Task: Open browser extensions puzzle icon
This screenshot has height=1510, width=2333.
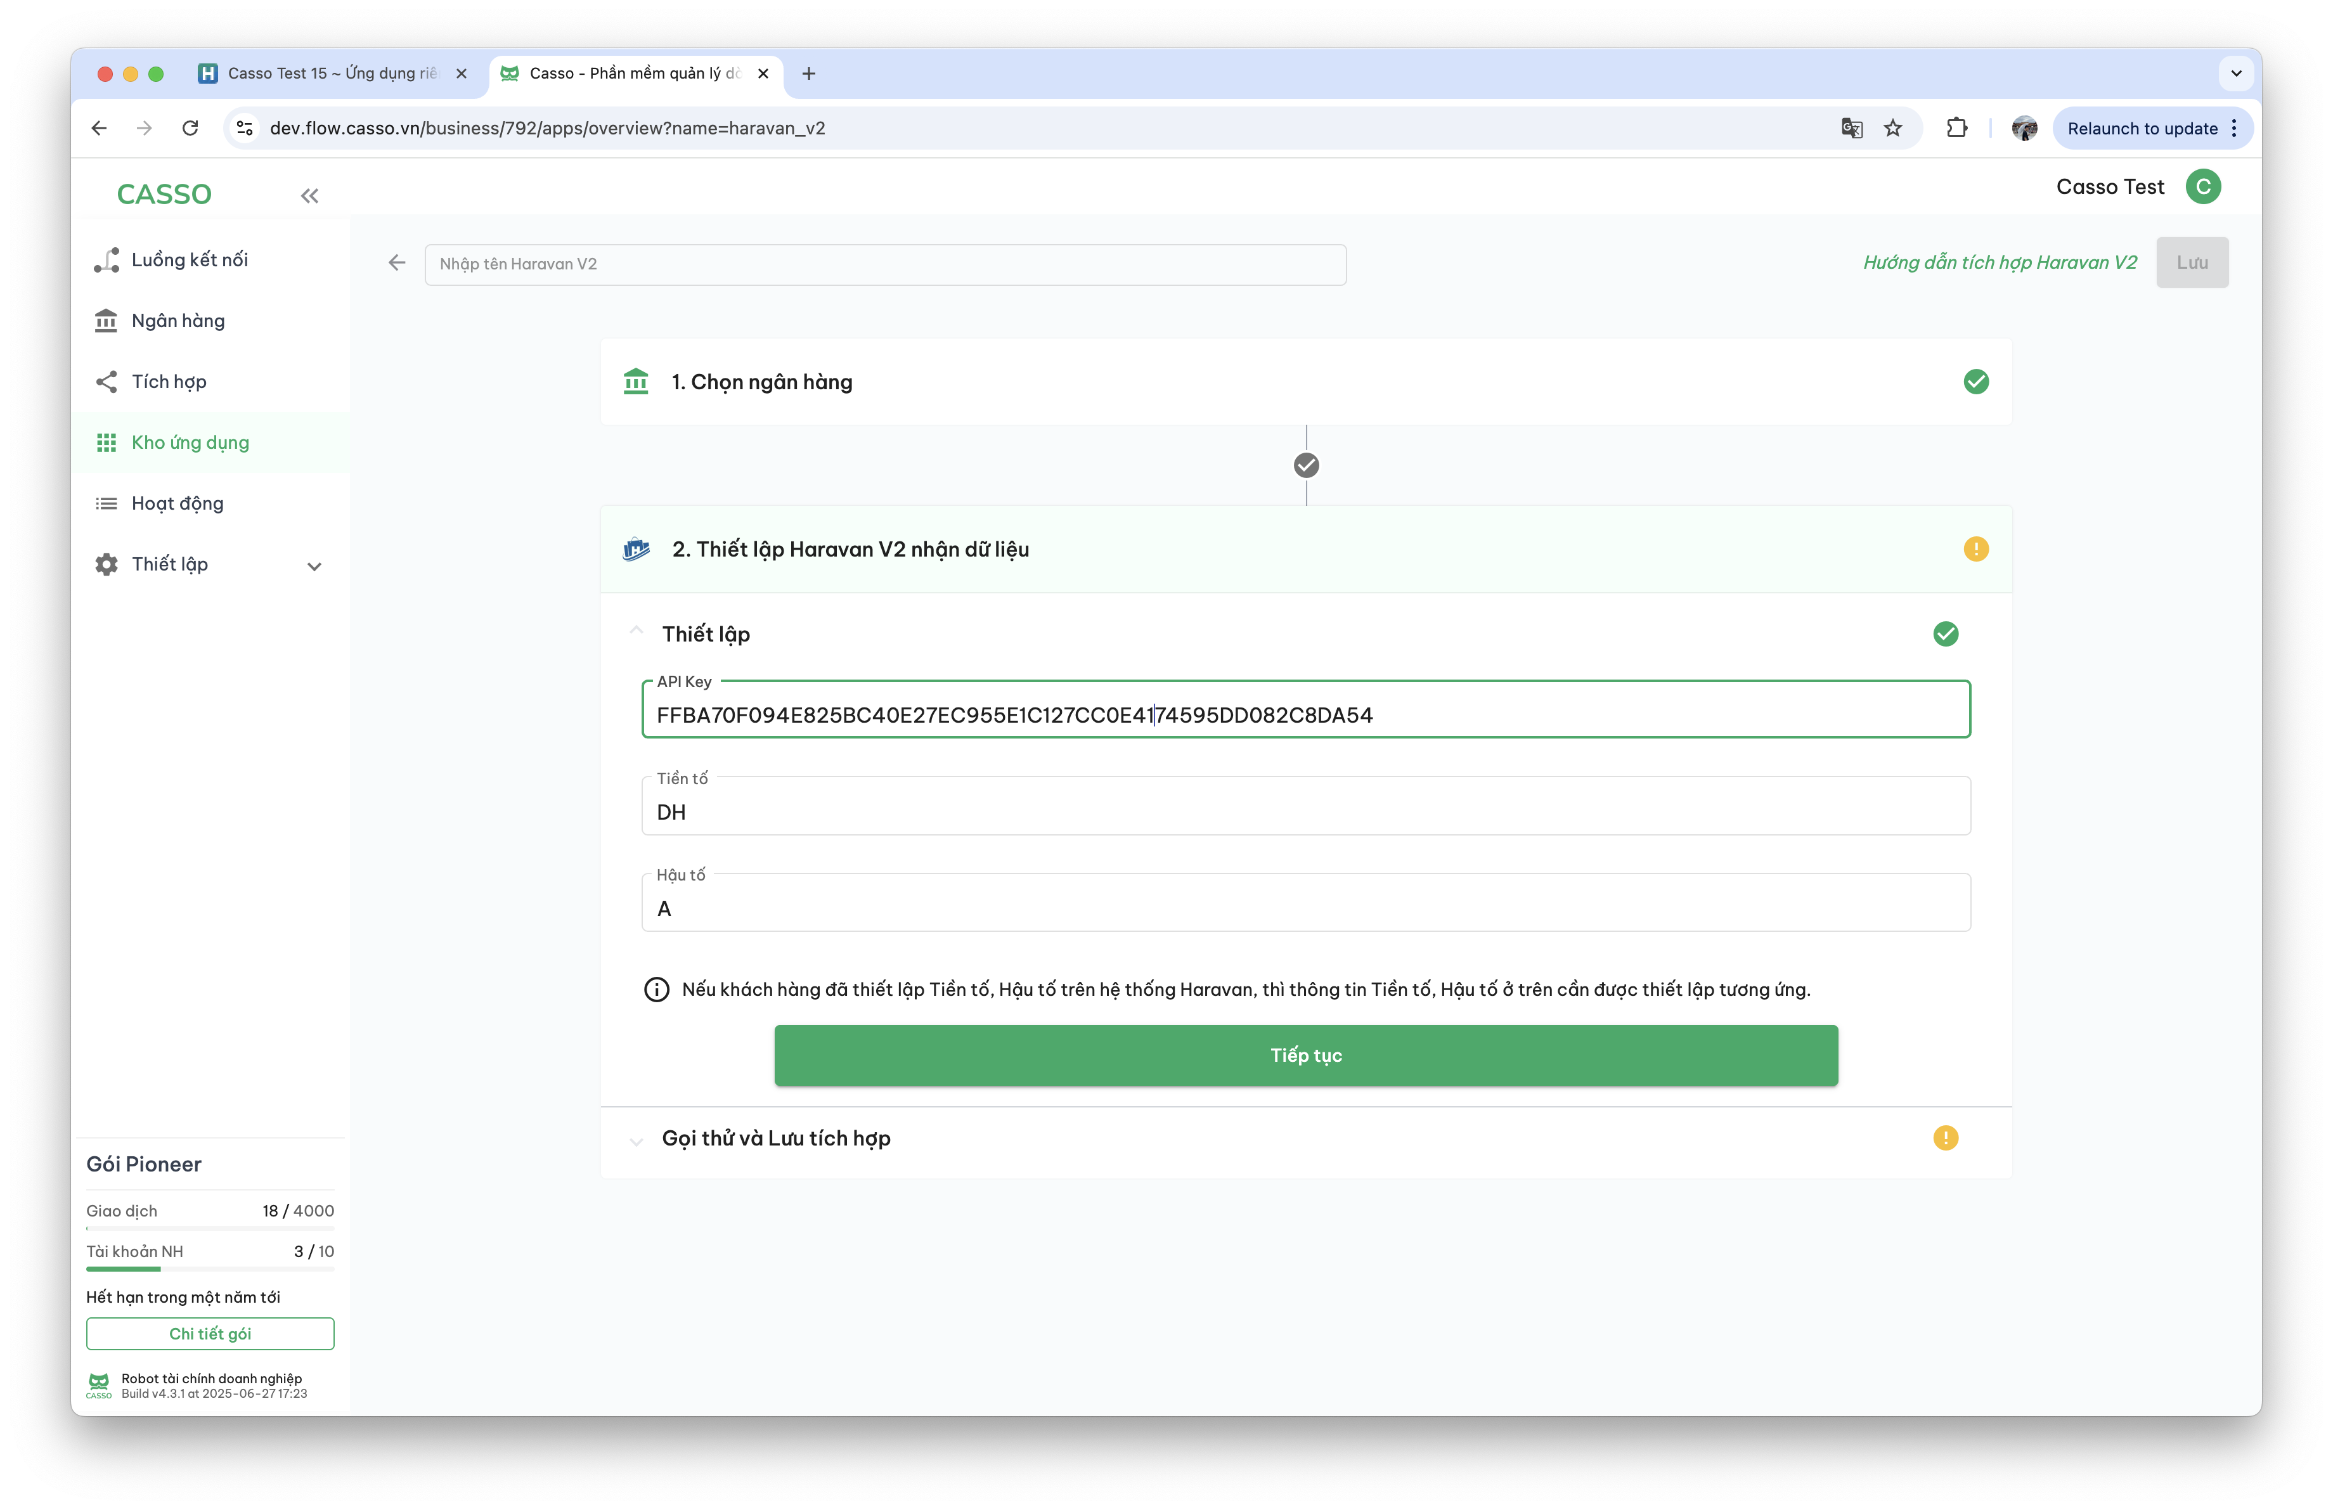Action: click(1956, 128)
